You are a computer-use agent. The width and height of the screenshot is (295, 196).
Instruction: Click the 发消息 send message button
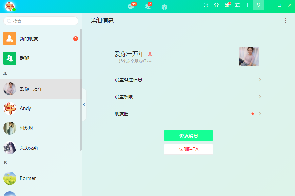(x=188, y=136)
